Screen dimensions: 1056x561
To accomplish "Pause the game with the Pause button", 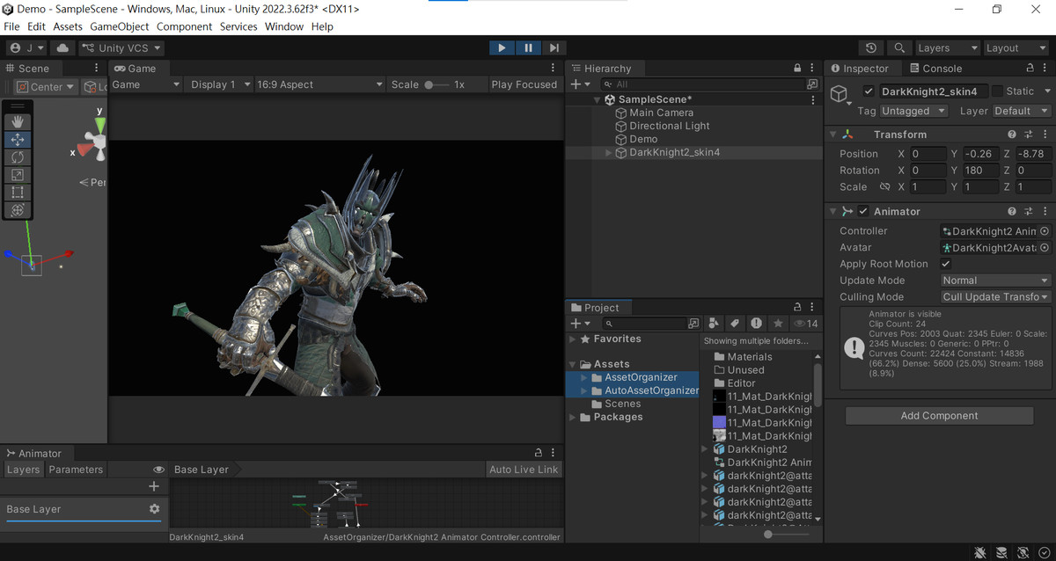I will click(528, 48).
